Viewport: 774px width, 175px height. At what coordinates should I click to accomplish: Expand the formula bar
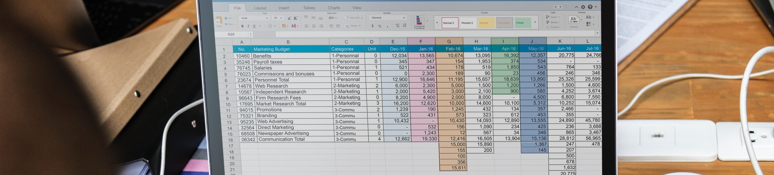pyautogui.click(x=597, y=33)
